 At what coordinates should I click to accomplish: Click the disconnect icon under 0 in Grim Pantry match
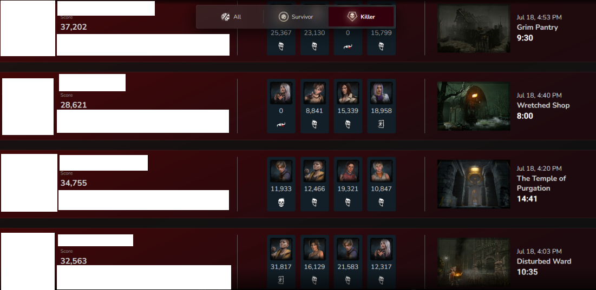[348, 46]
